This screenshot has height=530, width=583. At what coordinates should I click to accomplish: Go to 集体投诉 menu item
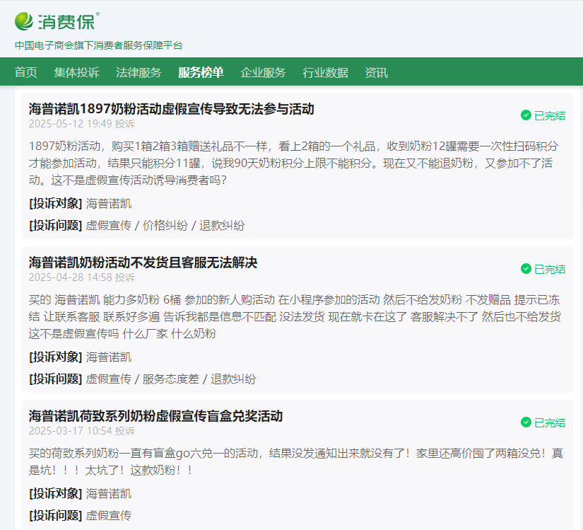coord(76,72)
